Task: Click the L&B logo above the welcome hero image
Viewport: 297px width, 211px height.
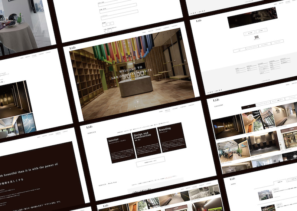Action: pos(72,48)
